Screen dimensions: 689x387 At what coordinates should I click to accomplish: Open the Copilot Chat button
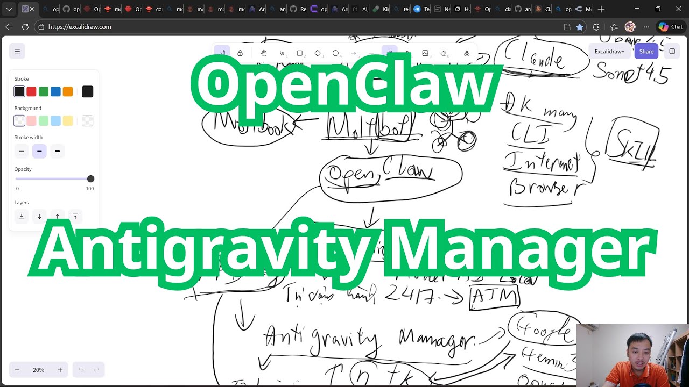coord(671,27)
